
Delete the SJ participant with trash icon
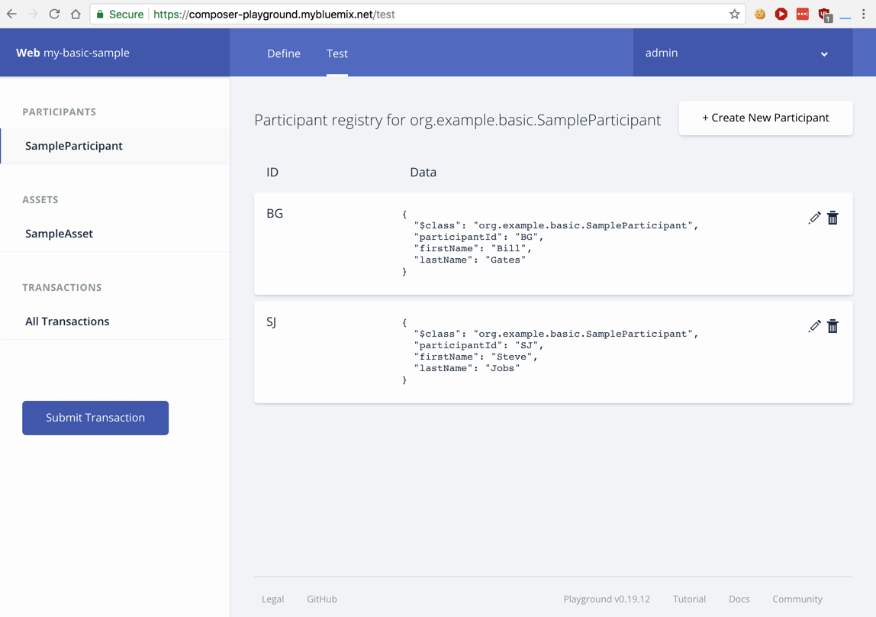coord(833,326)
